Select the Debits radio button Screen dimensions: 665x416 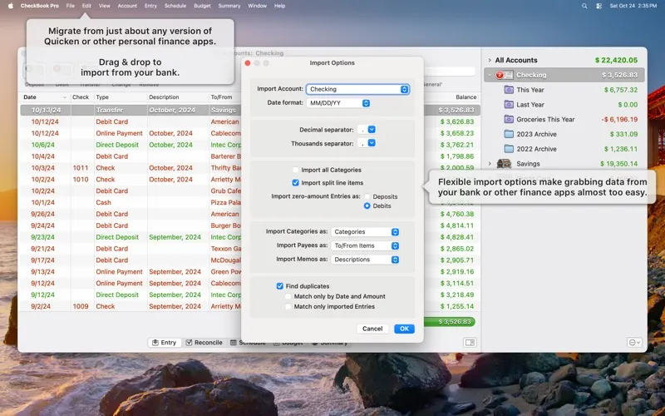(367, 206)
